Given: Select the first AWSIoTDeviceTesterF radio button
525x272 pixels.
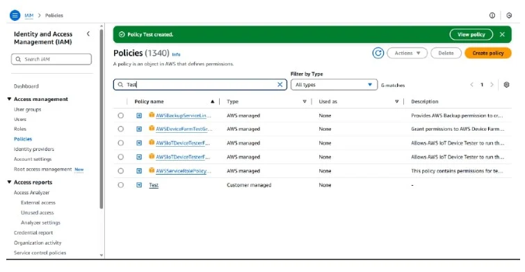Looking at the screenshot, I should click(x=120, y=143).
